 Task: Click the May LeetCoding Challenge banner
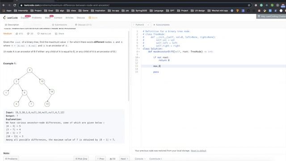coord(271,17)
